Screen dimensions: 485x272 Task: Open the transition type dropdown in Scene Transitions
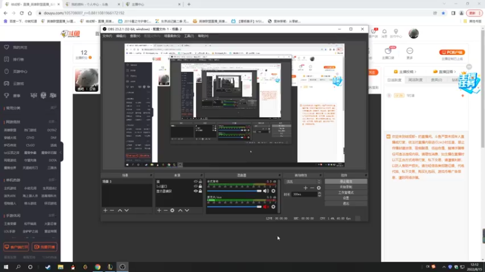tap(303, 182)
